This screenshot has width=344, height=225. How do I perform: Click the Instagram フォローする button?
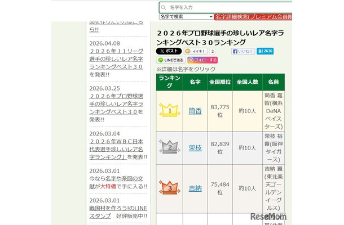pyautogui.click(x=202, y=60)
